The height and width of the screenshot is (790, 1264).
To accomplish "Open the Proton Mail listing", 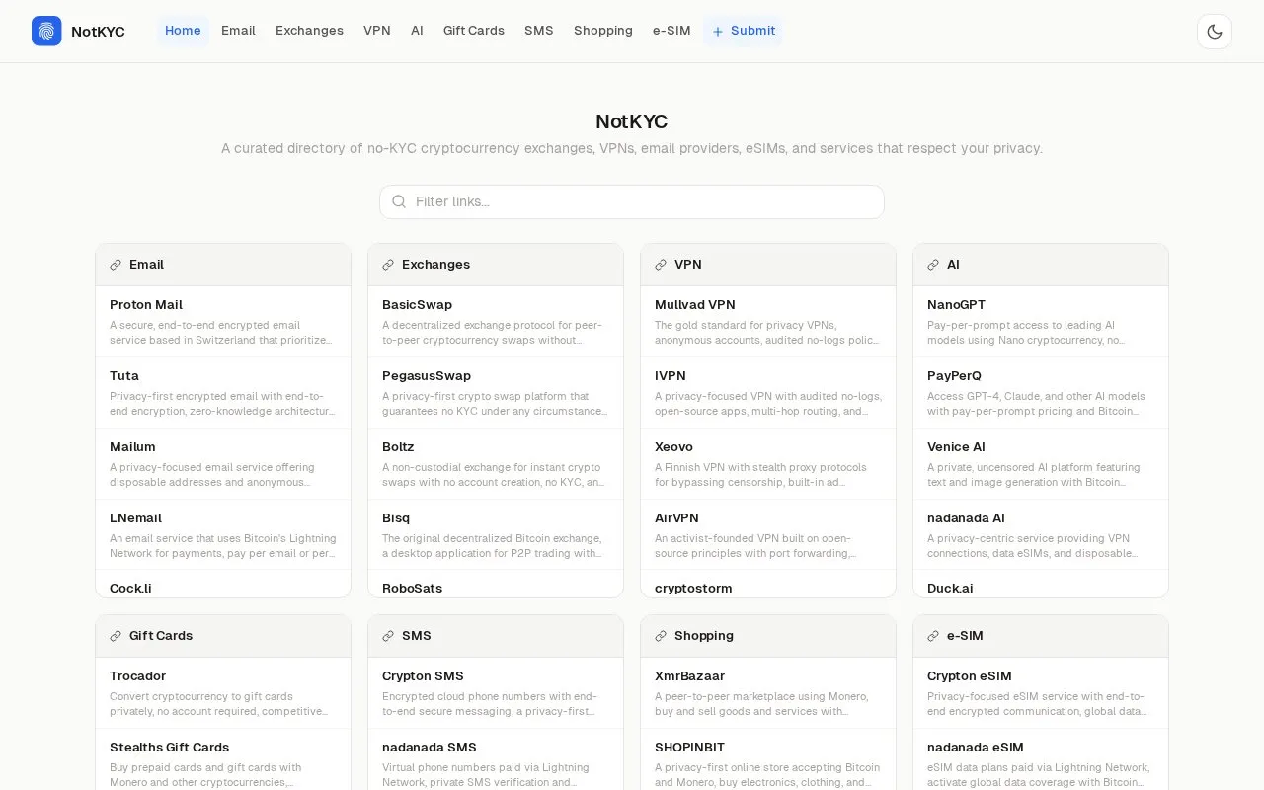I will pos(223,322).
